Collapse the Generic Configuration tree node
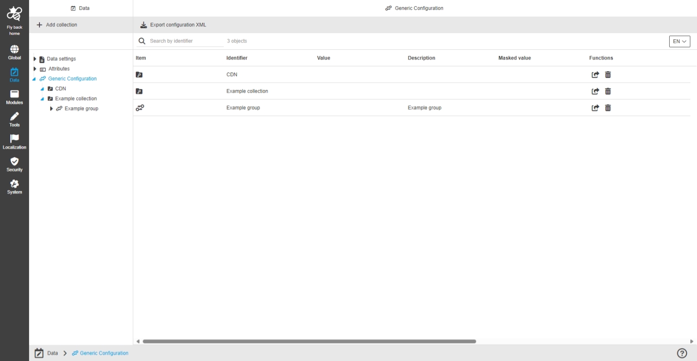Viewport: 697px width, 361px height. click(35, 79)
